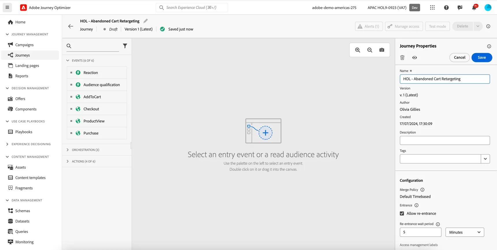Click the Dev sandbox badge

click(415, 7)
